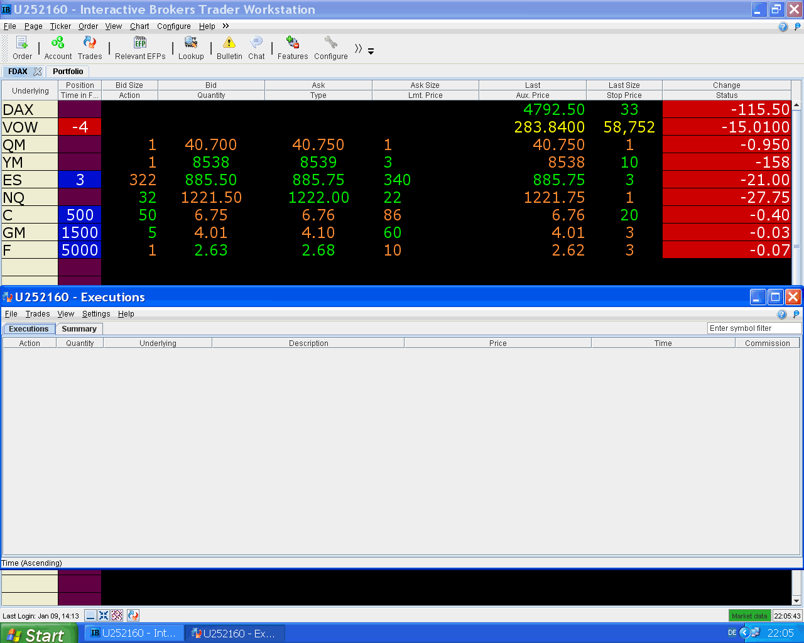The height and width of the screenshot is (643, 804).
Task: Click the Description column header
Action: click(x=308, y=343)
